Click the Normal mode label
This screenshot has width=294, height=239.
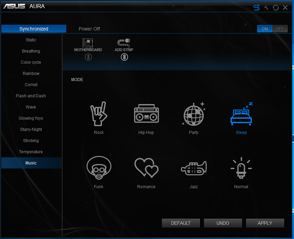coord(241,187)
